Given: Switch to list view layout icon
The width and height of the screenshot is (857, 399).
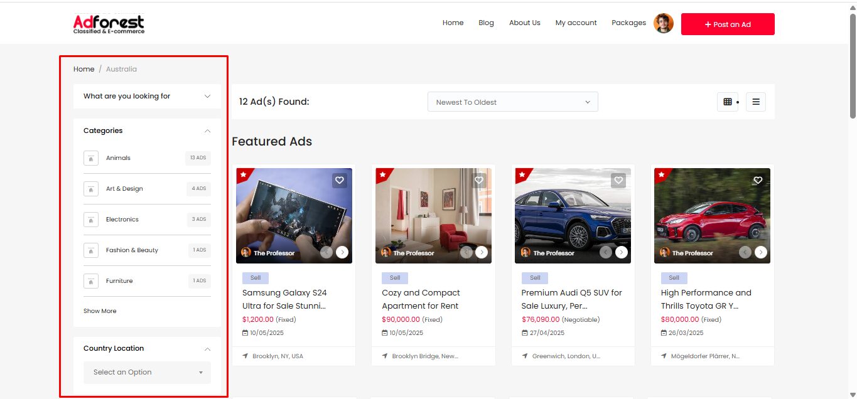Looking at the screenshot, I should click(755, 102).
